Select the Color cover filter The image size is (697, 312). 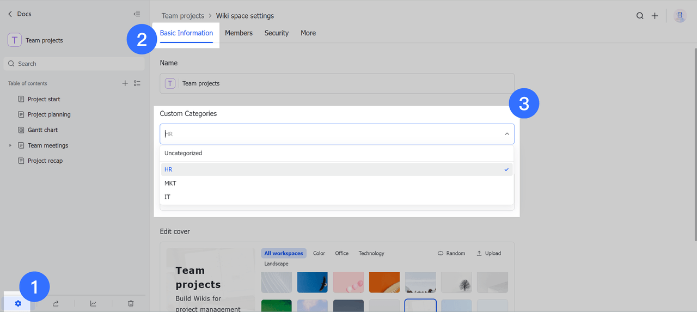click(x=319, y=253)
